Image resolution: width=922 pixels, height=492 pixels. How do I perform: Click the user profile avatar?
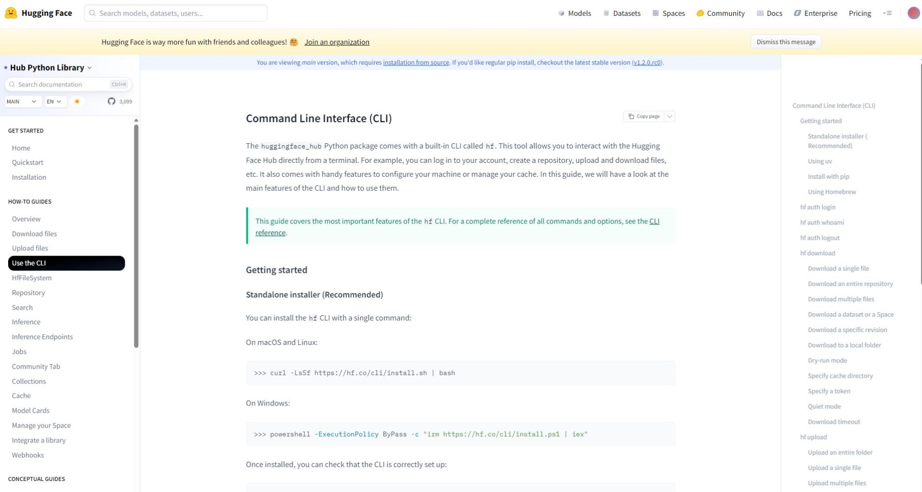(x=913, y=13)
